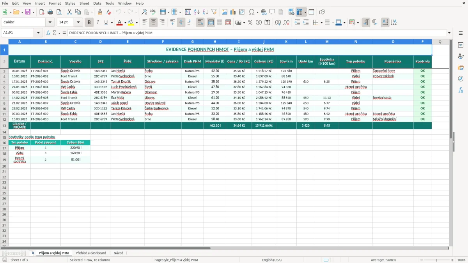Click the formula input line

tap(257, 33)
